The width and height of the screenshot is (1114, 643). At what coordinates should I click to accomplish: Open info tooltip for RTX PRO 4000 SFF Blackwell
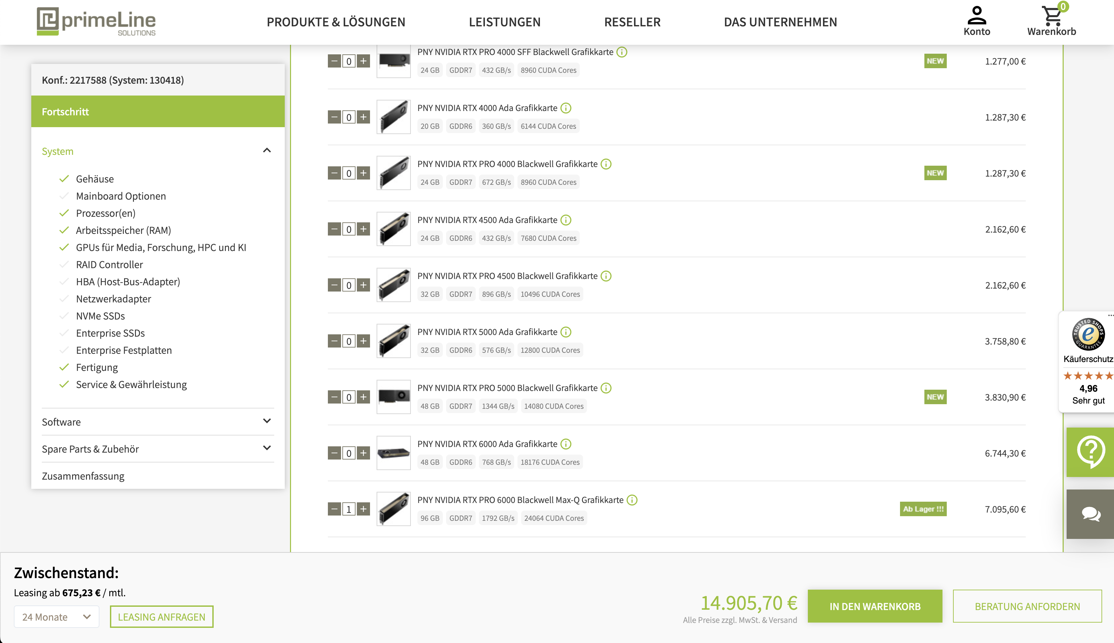click(622, 52)
